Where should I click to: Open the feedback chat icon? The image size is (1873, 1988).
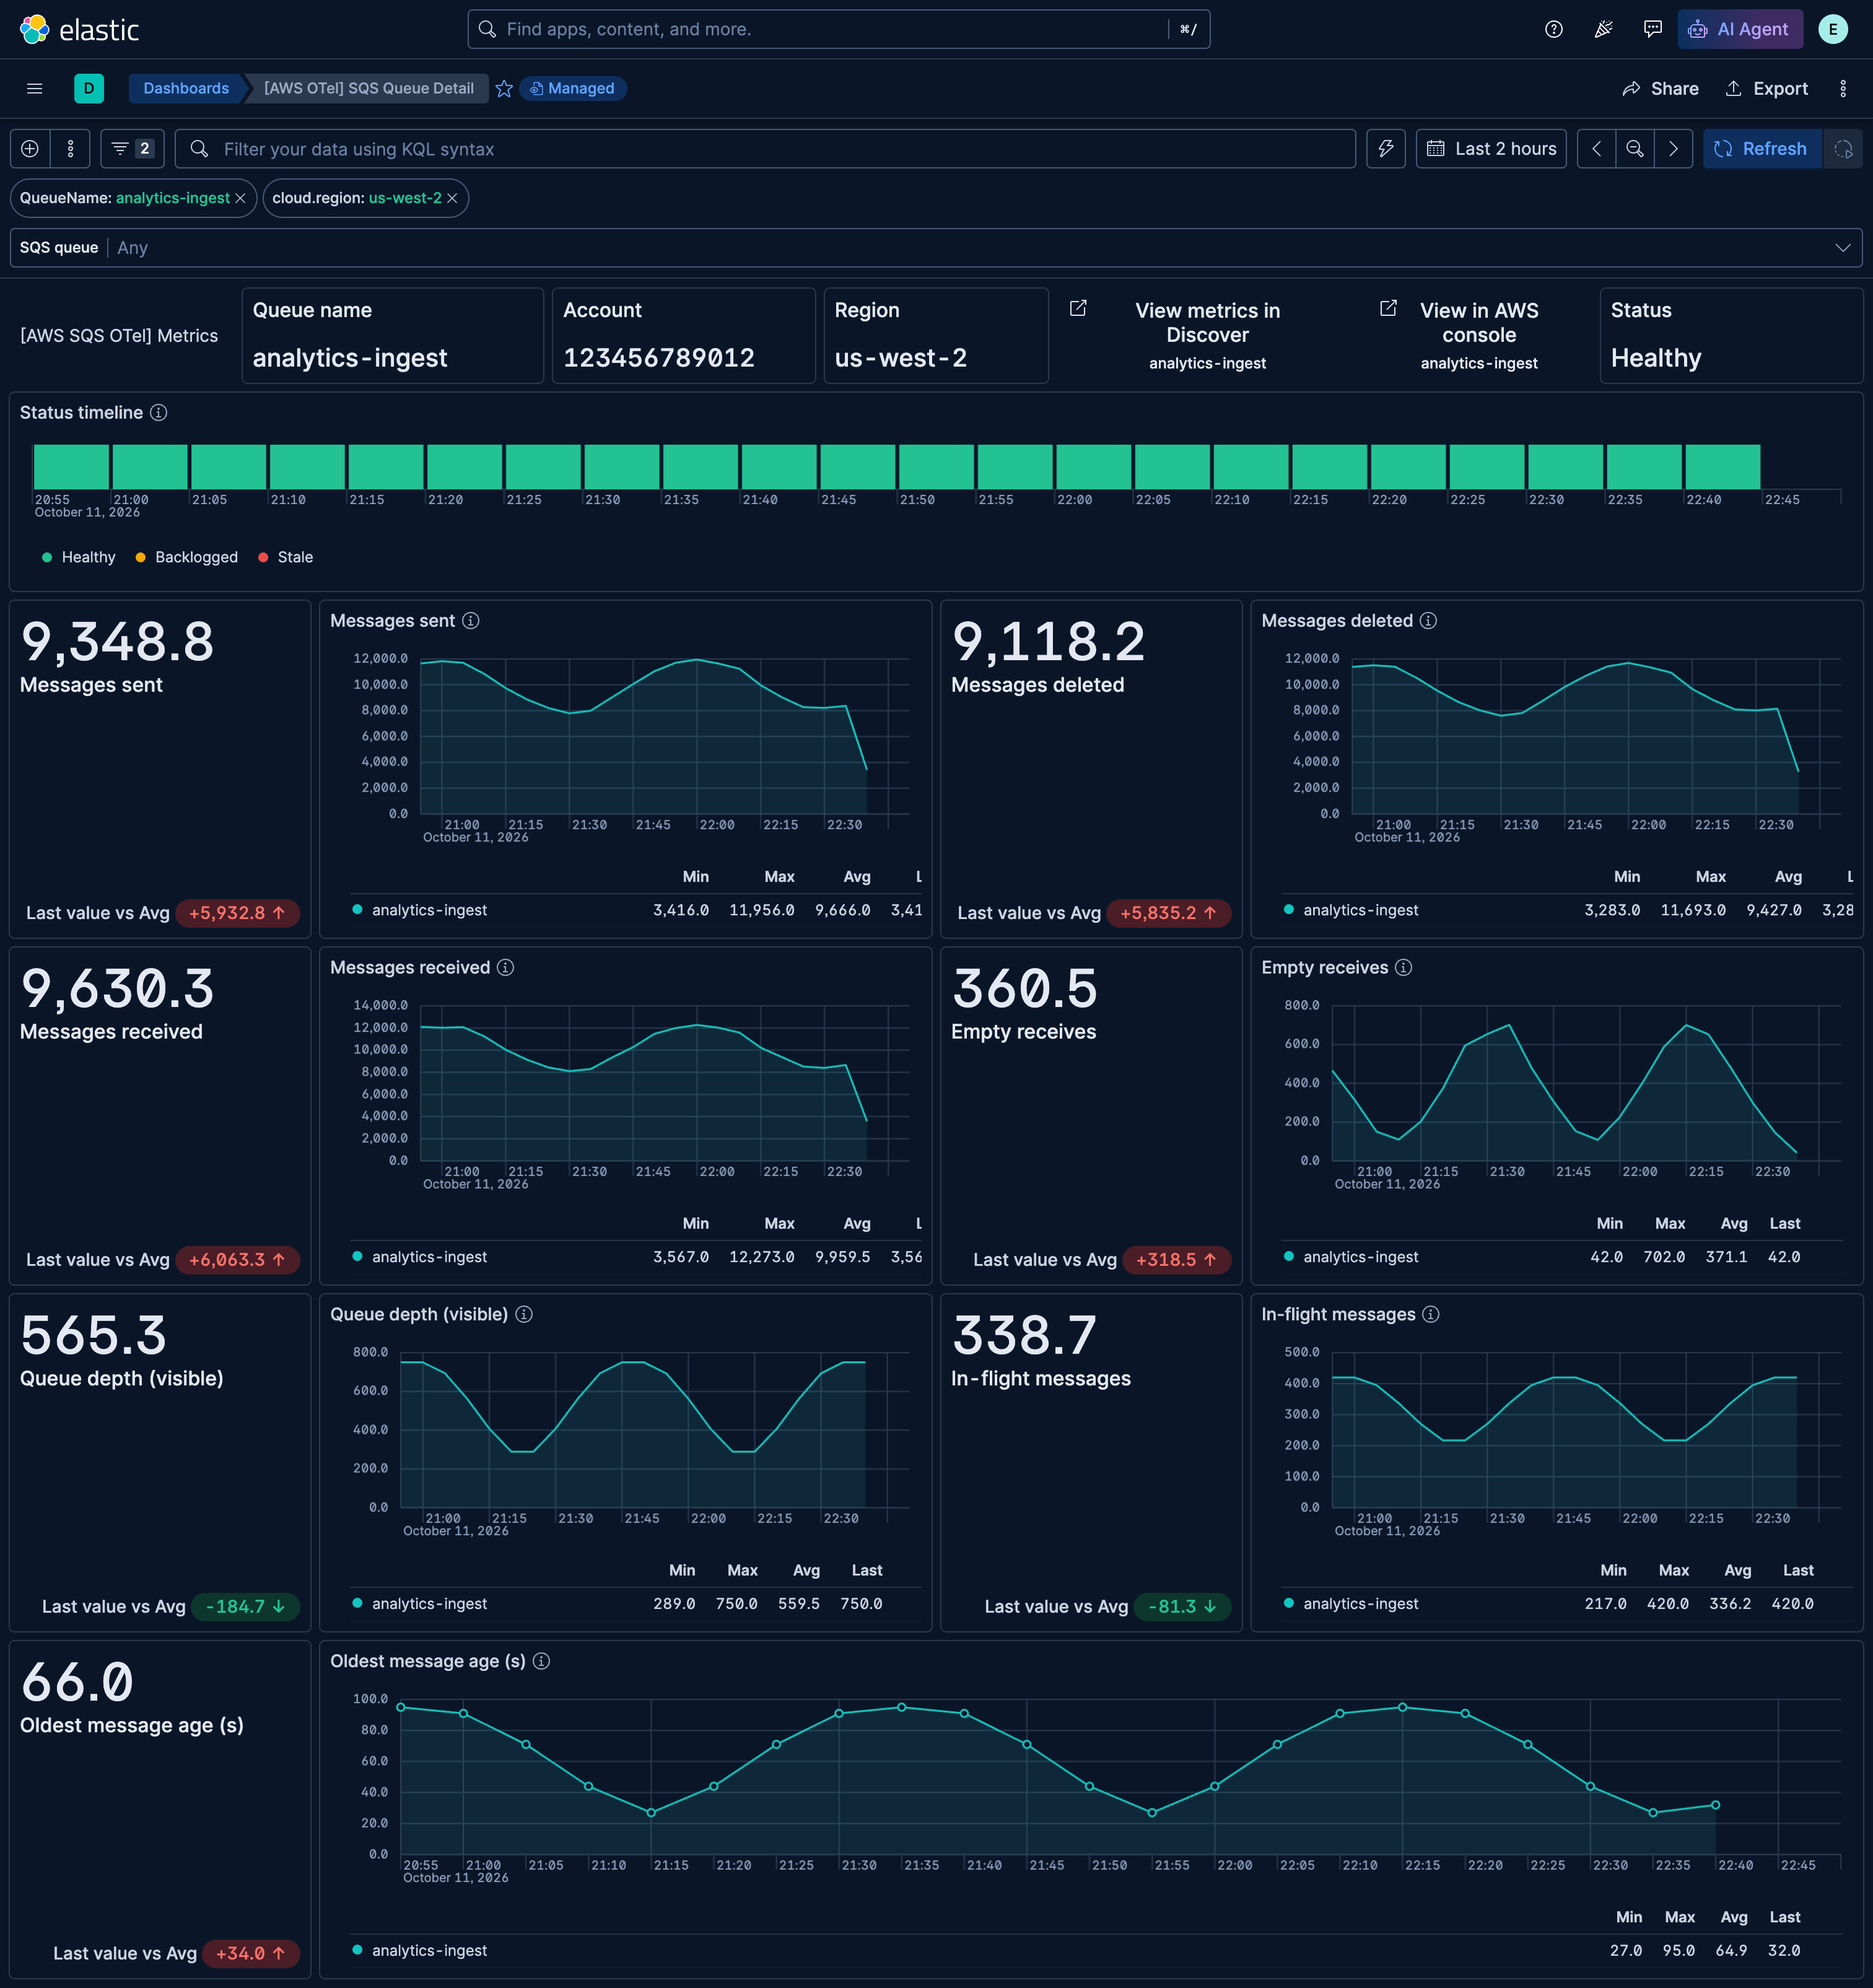tap(1652, 29)
